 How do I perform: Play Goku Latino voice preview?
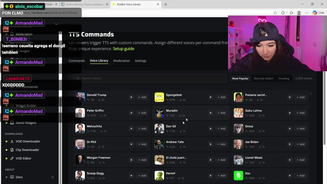(290, 113)
